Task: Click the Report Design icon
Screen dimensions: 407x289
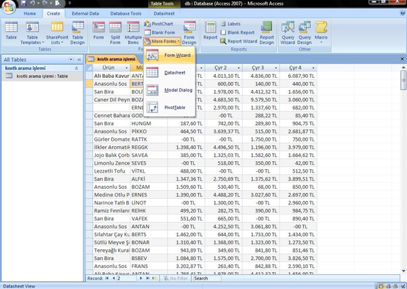Action: pyautogui.click(x=267, y=31)
